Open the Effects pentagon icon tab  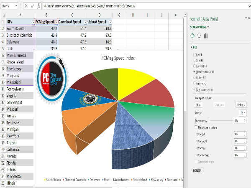click(199, 35)
